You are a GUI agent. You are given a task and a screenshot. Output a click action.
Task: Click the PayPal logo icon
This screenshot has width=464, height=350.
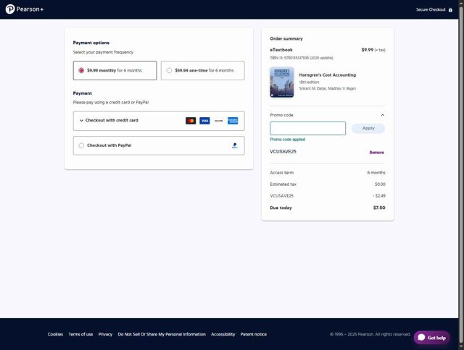pos(235,145)
